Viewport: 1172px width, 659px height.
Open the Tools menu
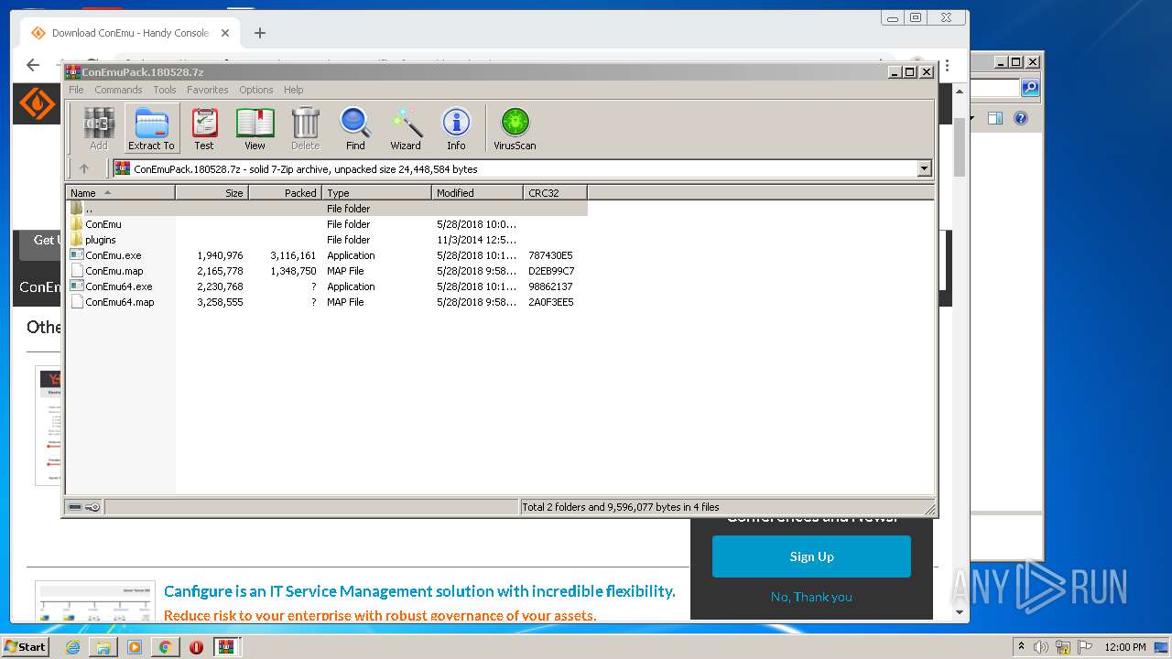[165, 90]
